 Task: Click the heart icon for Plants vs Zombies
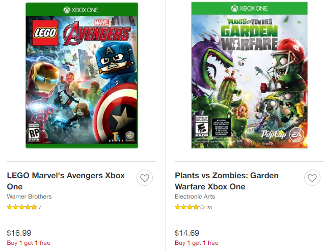[312, 178]
